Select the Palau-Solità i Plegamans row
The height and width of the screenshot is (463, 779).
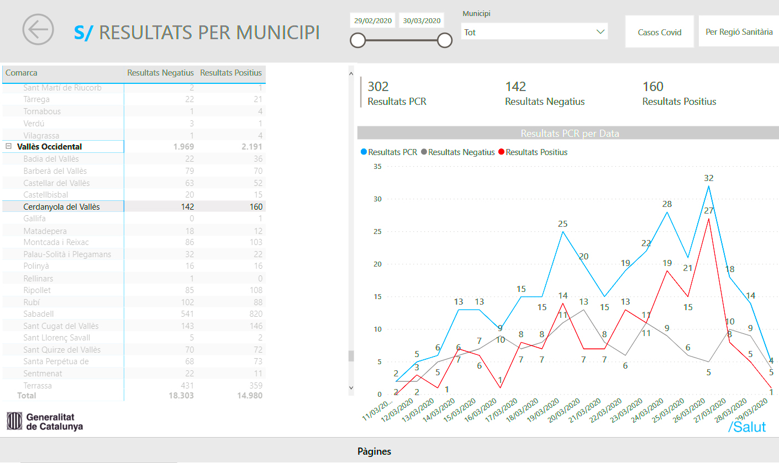134,254
